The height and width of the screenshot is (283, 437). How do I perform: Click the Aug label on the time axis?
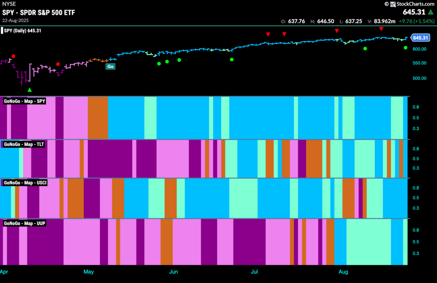344,271
